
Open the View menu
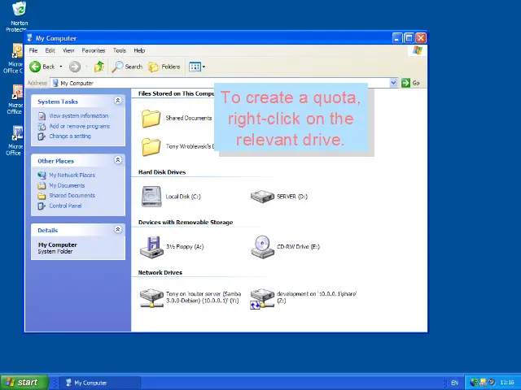pos(68,50)
